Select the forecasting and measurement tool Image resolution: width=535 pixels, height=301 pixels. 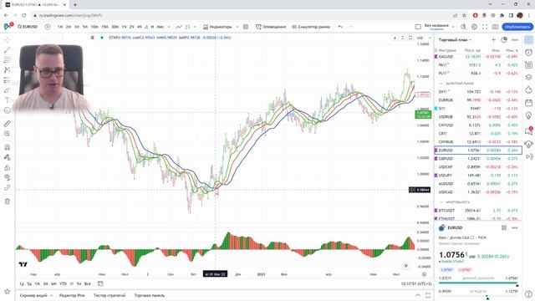tap(7, 80)
